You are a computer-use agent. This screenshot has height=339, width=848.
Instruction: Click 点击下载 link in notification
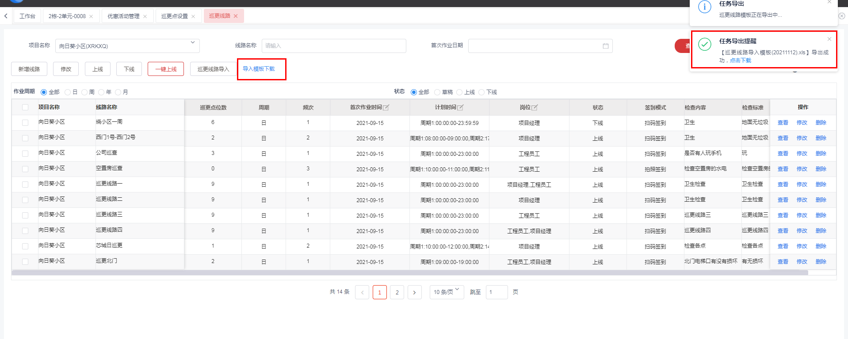[x=740, y=60]
